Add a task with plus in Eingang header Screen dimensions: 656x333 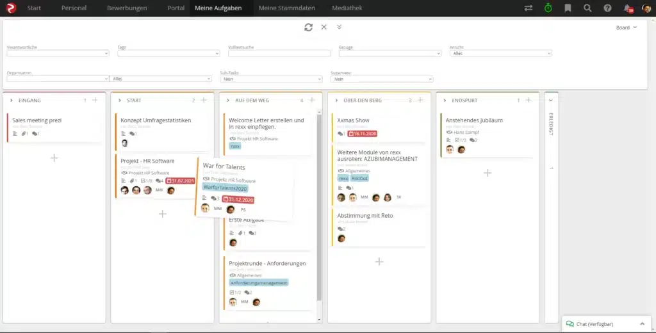click(95, 100)
